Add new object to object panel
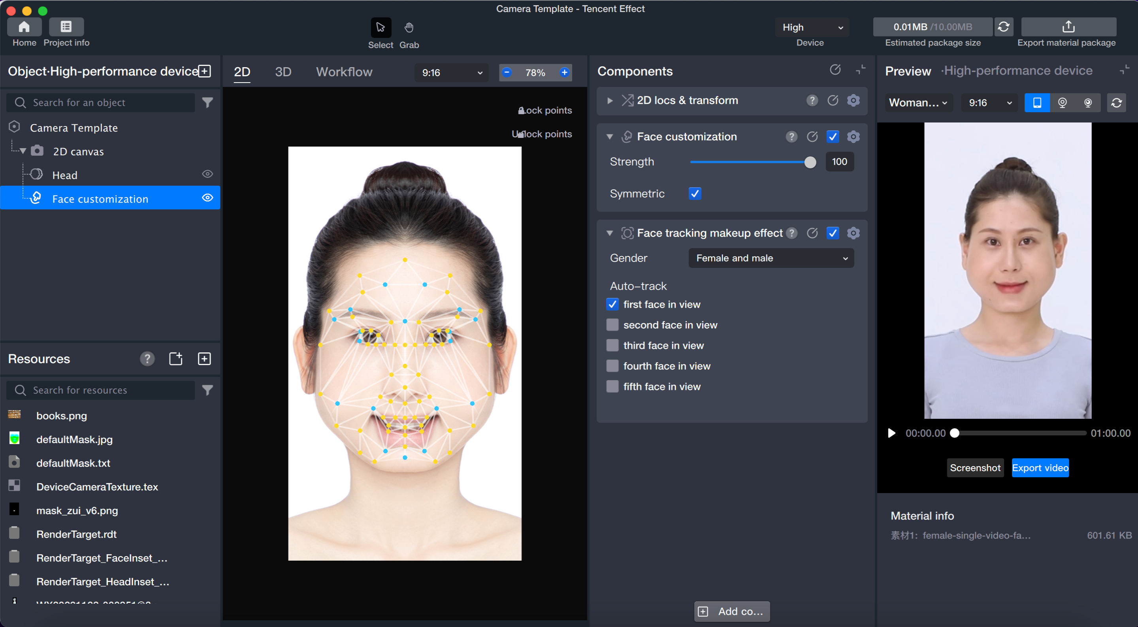This screenshot has height=627, width=1138. [205, 71]
